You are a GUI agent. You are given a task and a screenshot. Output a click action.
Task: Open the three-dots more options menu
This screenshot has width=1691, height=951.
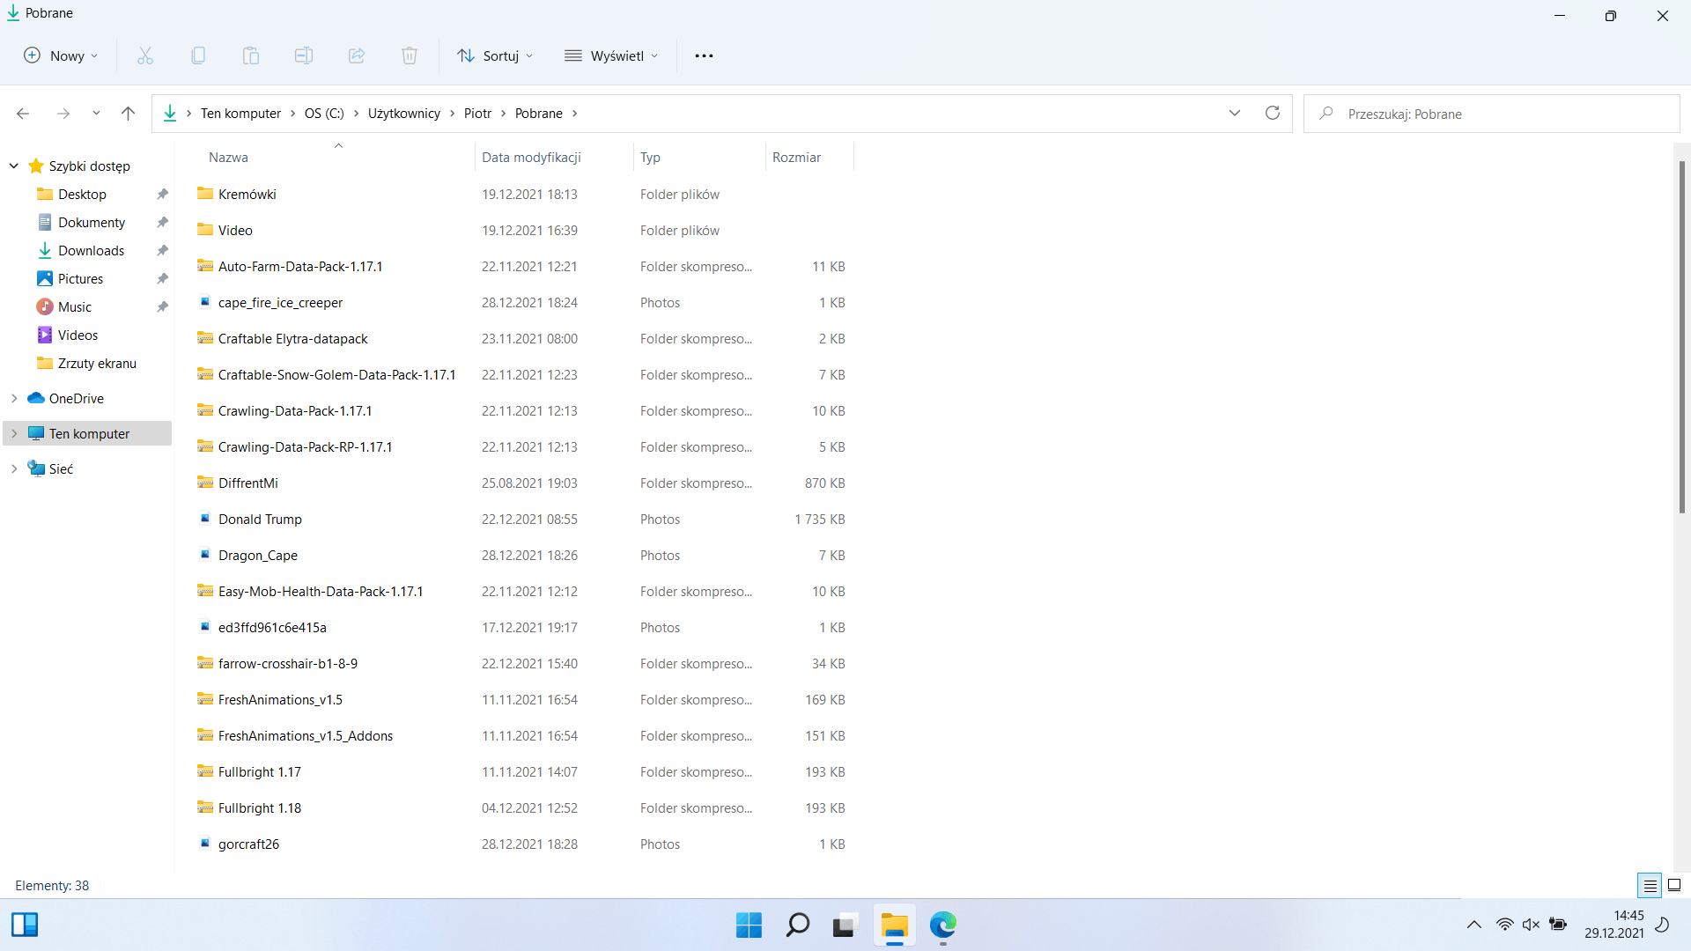(x=704, y=55)
